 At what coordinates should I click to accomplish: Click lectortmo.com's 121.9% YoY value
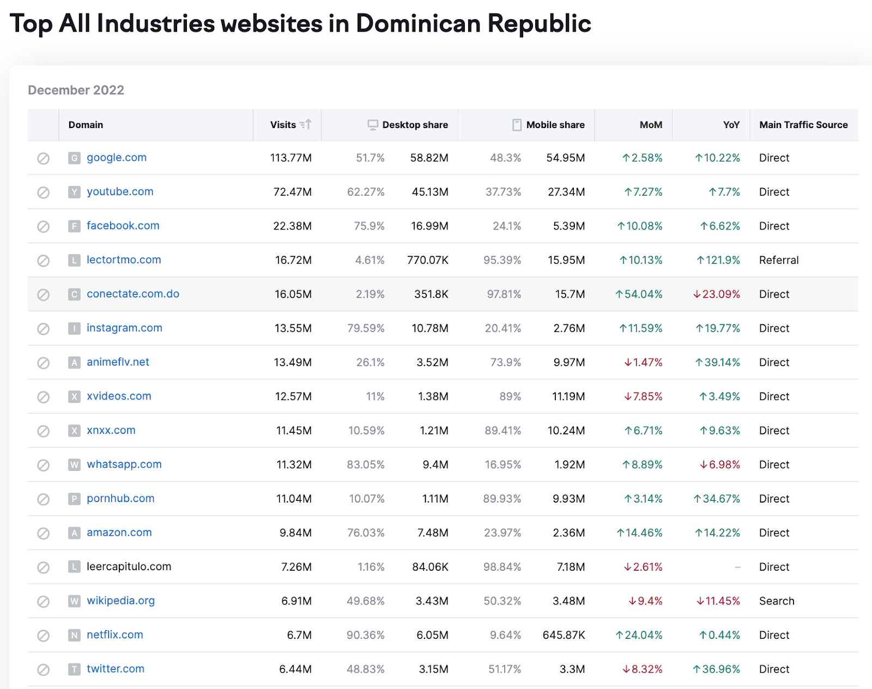pyautogui.click(x=718, y=260)
